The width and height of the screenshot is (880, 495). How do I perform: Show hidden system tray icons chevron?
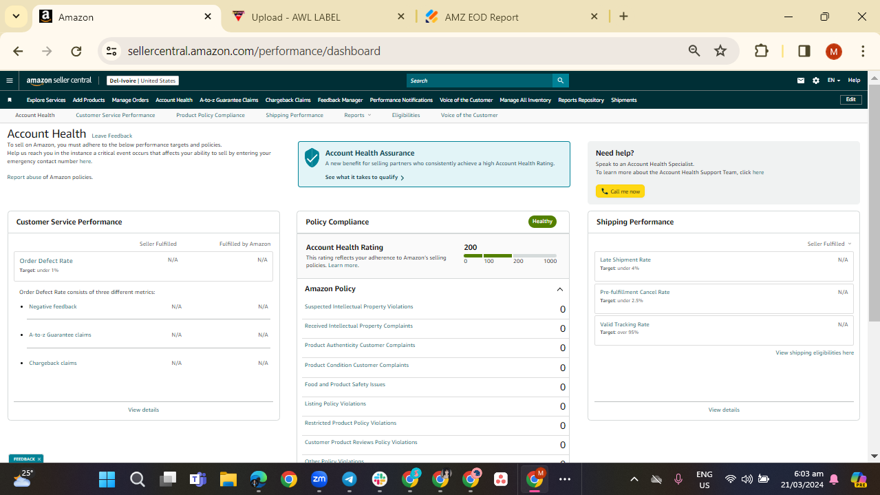click(x=634, y=479)
